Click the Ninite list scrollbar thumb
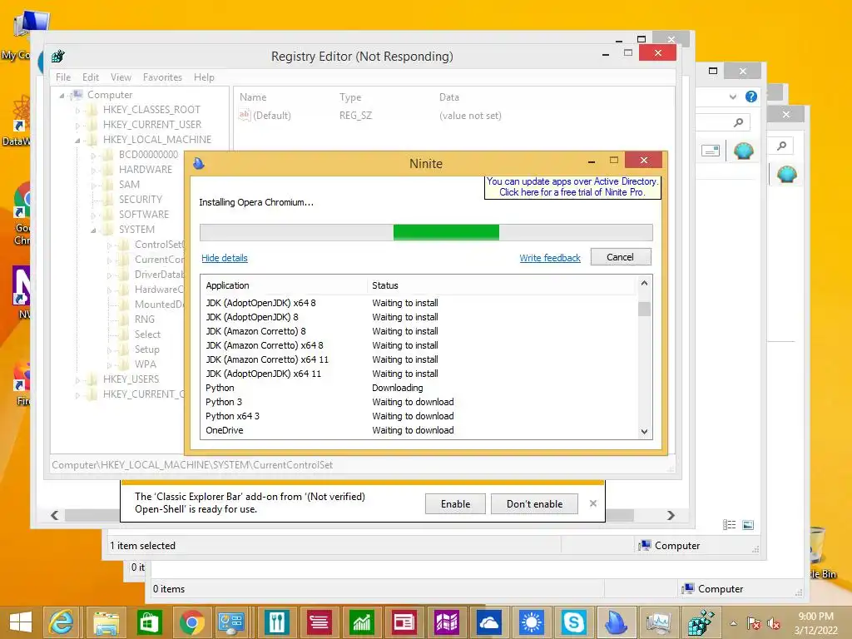The width and height of the screenshot is (852, 639). [644, 309]
